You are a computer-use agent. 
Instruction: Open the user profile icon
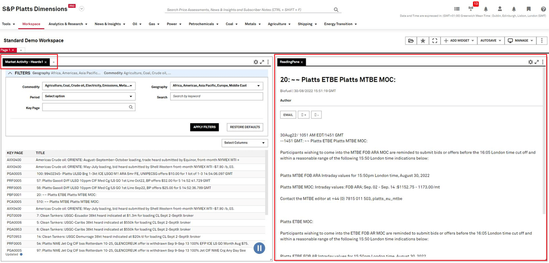point(500,9)
